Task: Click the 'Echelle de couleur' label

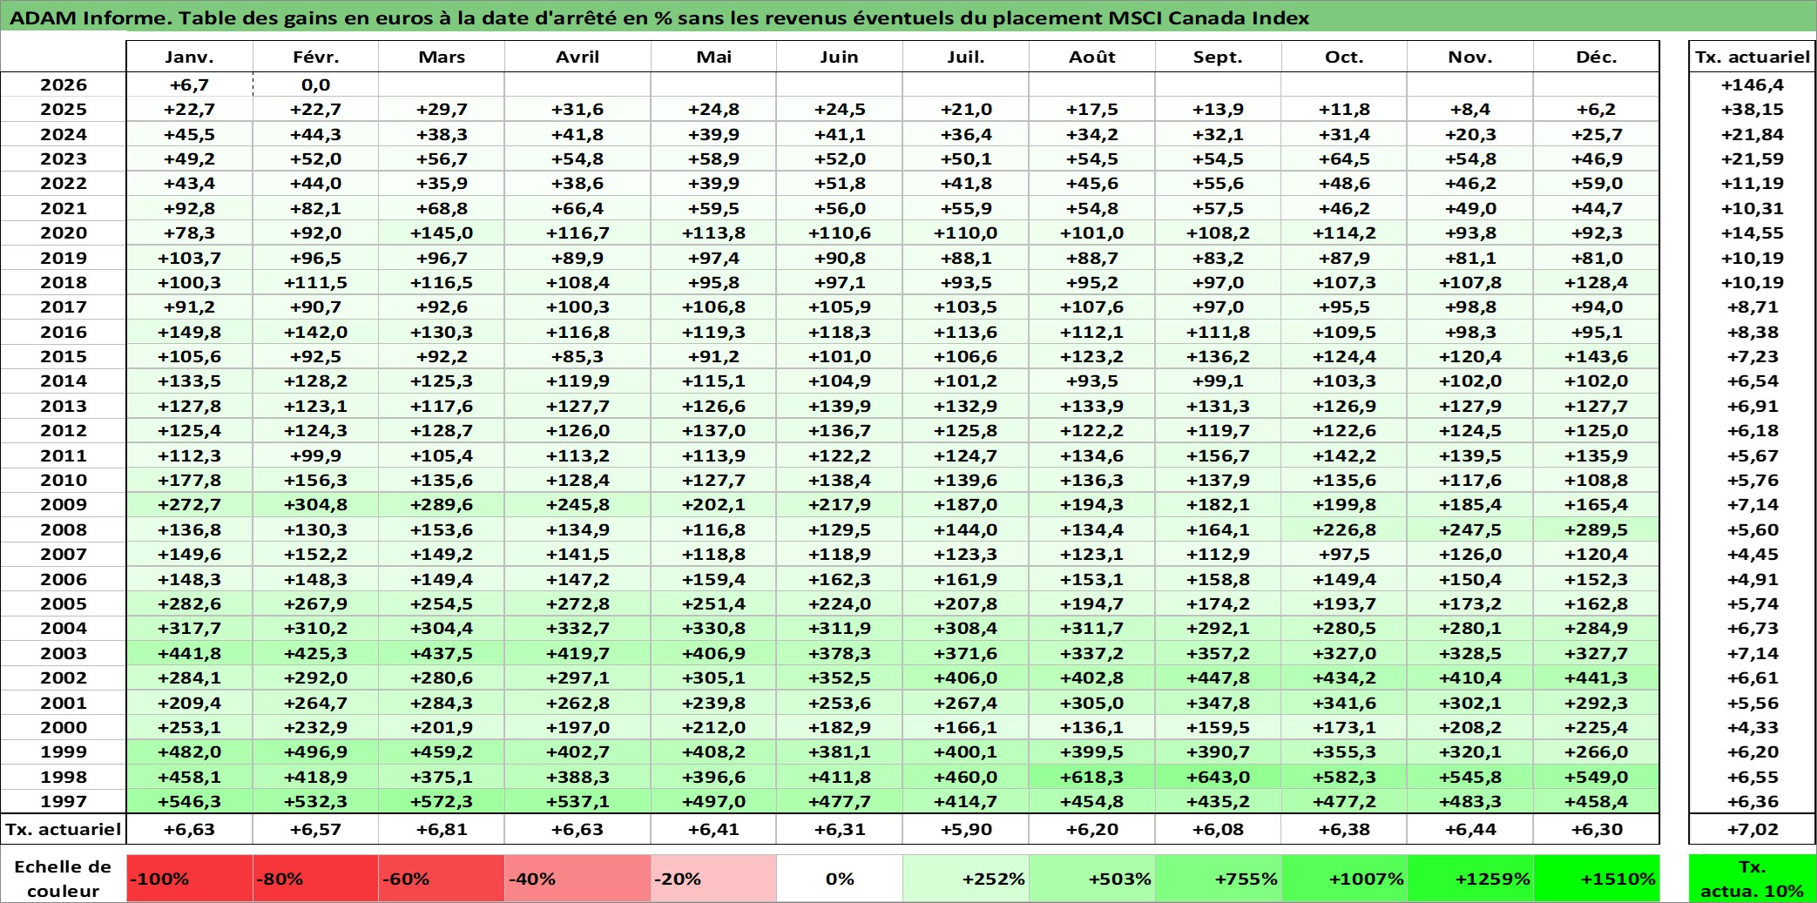Action: coord(64,879)
